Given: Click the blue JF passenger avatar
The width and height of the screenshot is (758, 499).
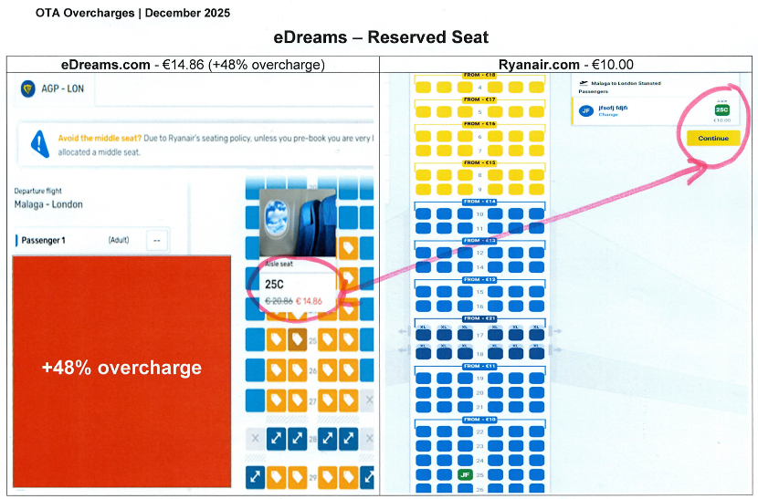Looking at the screenshot, I should (586, 111).
